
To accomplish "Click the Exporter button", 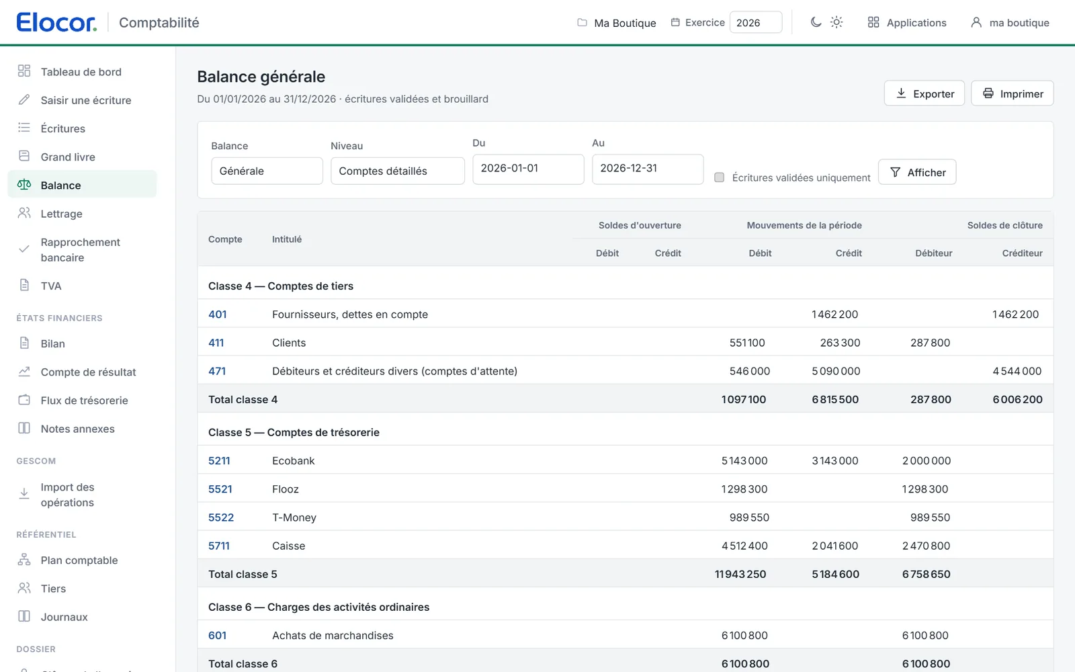I will click(924, 93).
